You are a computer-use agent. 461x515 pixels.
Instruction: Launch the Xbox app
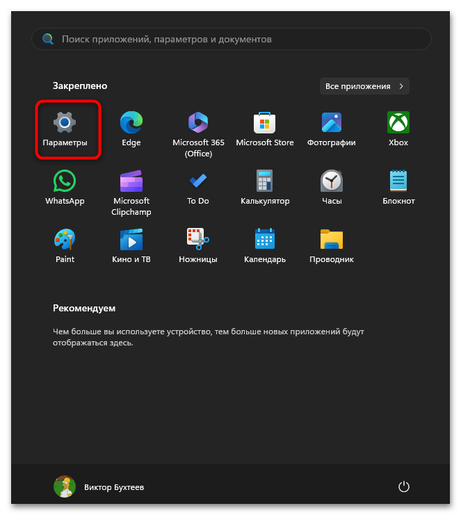[x=398, y=129]
